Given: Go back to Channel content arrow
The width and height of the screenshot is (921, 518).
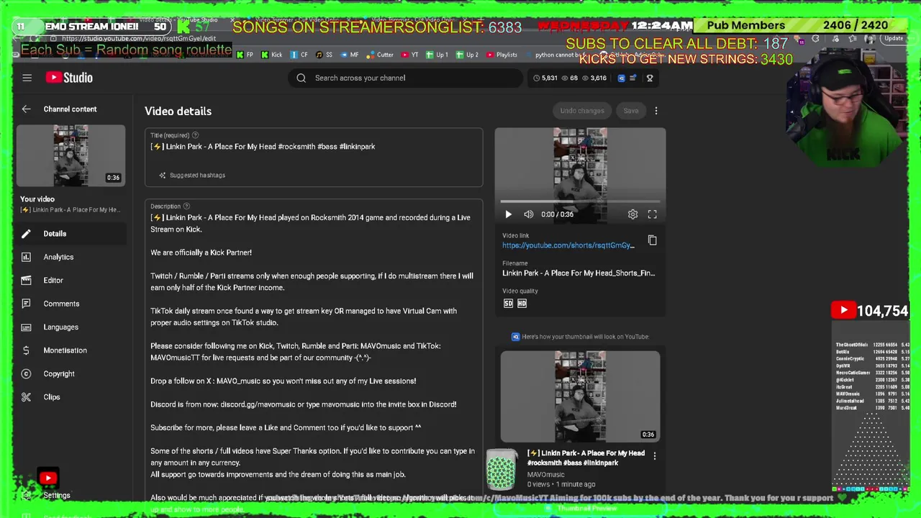Looking at the screenshot, I should pyautogui.click(x=26, y=109).
